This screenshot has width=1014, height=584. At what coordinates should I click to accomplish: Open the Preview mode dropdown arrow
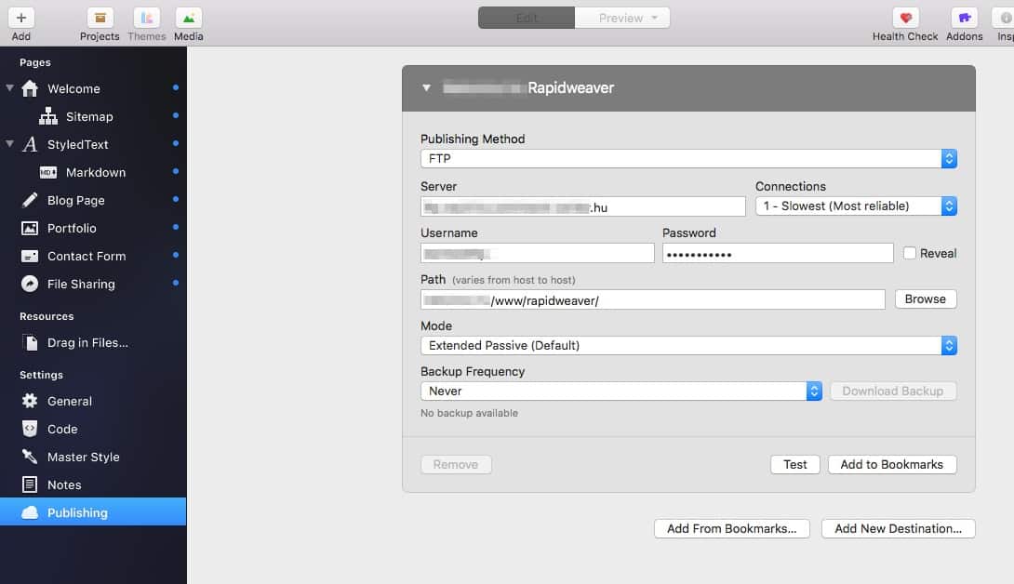[654, 18]
